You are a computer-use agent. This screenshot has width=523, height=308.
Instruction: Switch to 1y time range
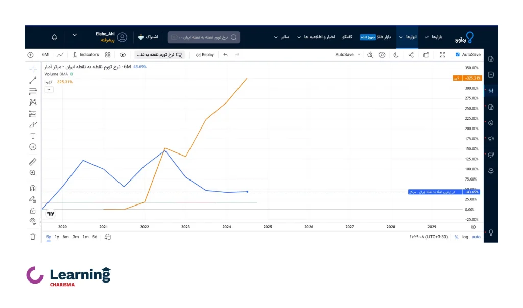[x=57, y=237]
